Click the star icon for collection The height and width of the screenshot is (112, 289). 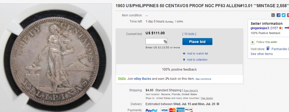pyautogui.click(x=184, y=60)
